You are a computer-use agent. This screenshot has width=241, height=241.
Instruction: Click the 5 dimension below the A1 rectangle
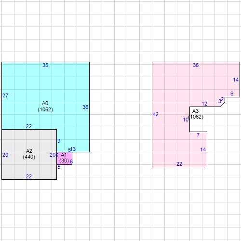(59, 167)
